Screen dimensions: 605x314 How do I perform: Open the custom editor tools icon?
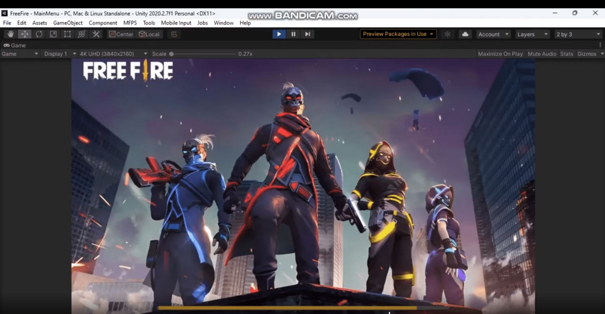96,34
